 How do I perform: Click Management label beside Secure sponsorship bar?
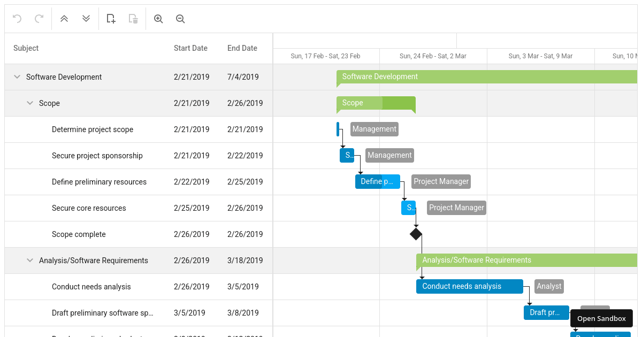389,155
